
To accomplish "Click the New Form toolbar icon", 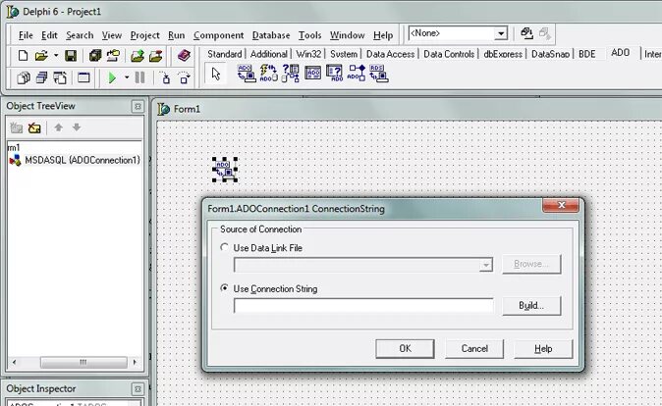I will click(x=83, y=77).
